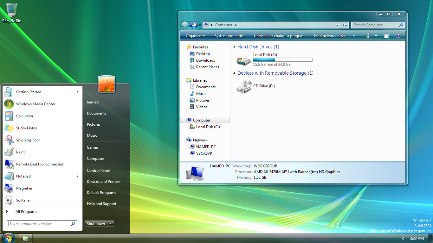Click search icon in Start menu
This screenshot has width=433, height=243.
[73, 224]
